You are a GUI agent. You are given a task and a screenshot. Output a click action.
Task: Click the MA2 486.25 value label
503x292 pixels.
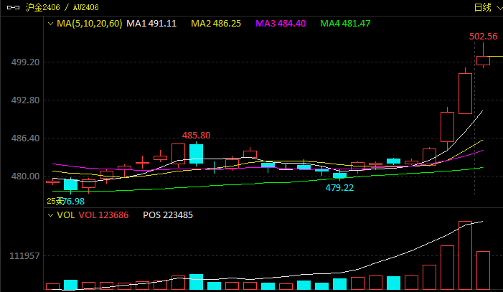click(x=216, y=24)
